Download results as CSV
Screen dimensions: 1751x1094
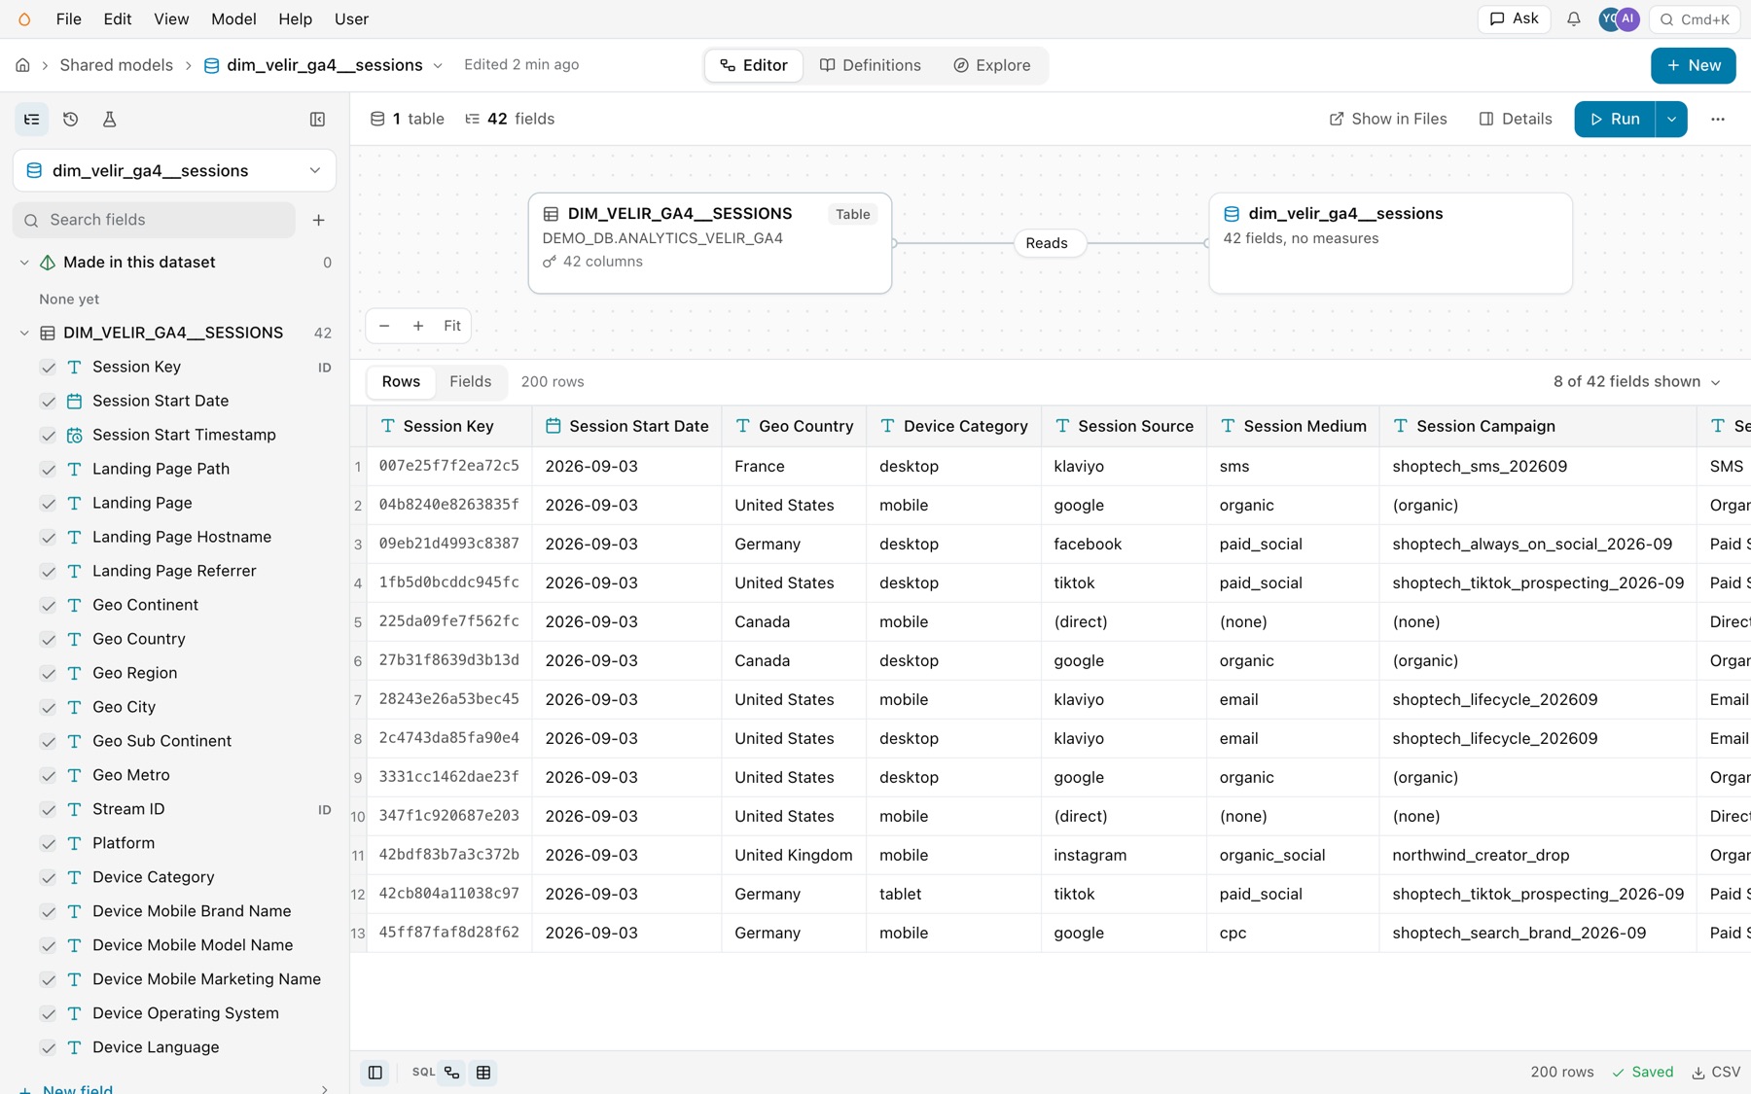click(1716, 1072)
